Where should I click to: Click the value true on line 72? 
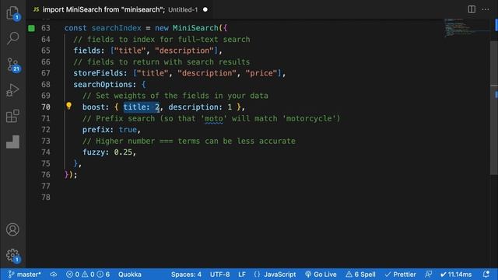(x=128, y=130)
